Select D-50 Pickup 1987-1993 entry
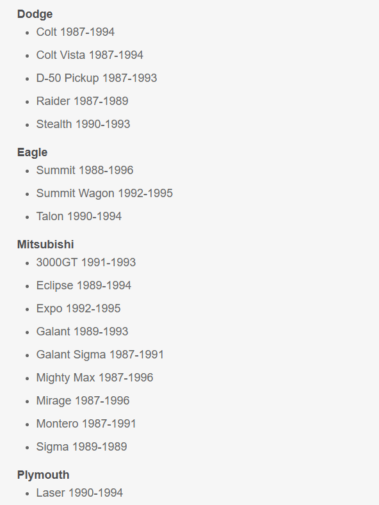 pos(97,78)
